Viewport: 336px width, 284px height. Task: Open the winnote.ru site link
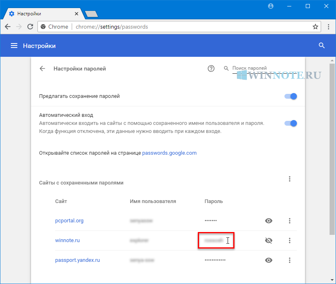[x=67, y=240]
